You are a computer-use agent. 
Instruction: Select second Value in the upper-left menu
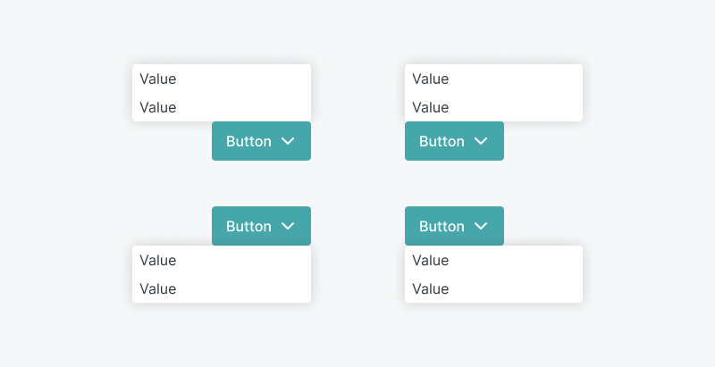click(222, 107)
